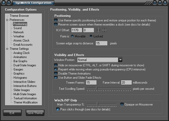Collapse the Preferences tree node
The height and width of the screenshot is (121, 169).
(x=7, y=20)
